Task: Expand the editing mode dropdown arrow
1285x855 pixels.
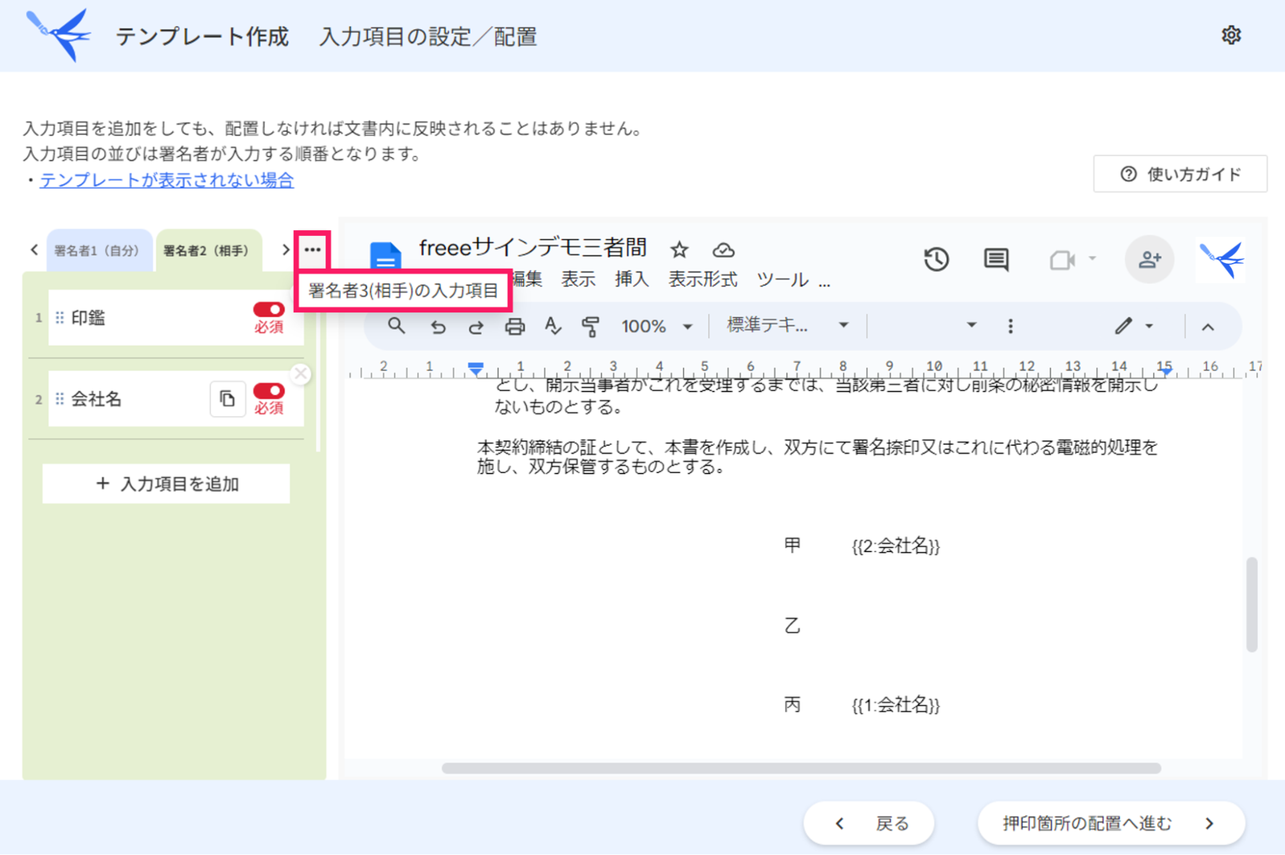Action: coord(1149,326)
